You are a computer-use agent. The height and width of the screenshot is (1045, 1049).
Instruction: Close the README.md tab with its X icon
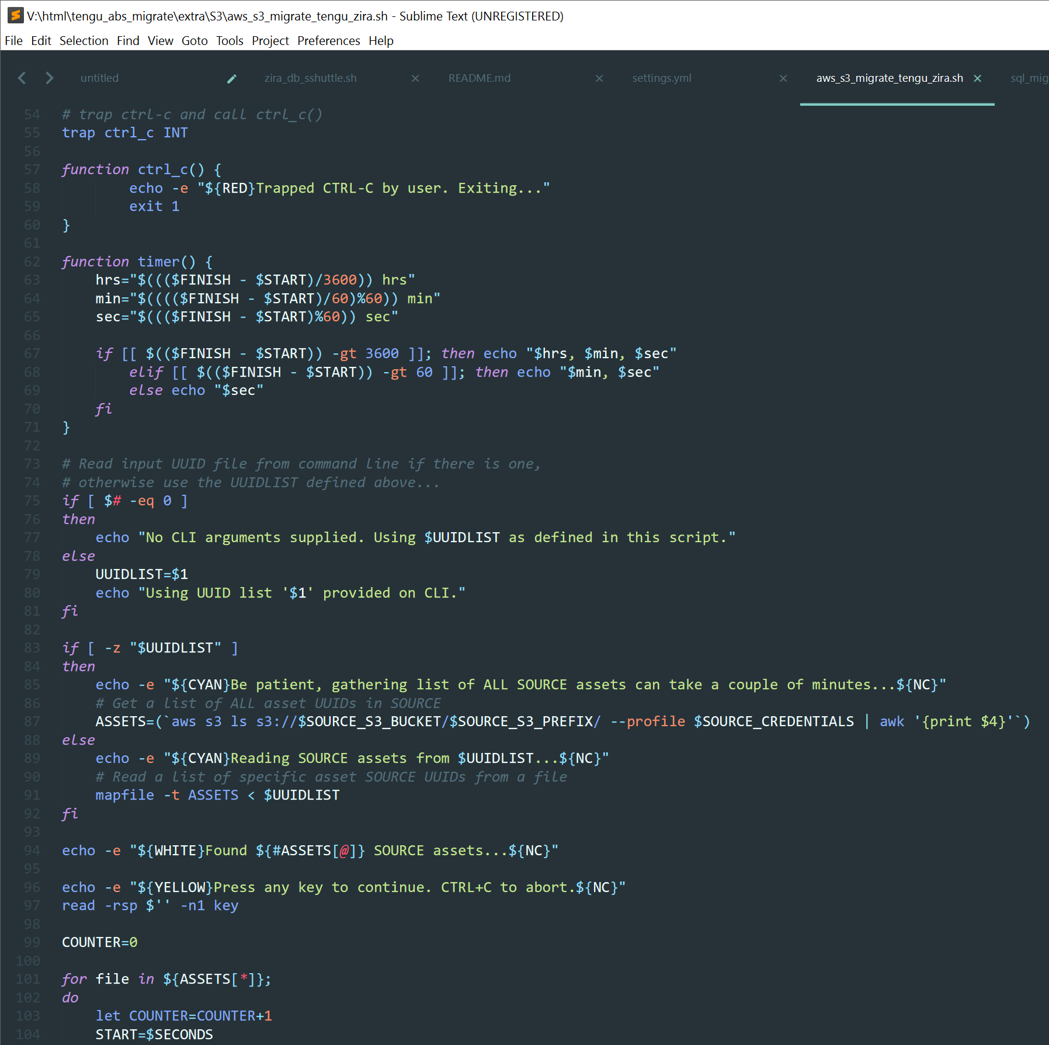[599, 78]
